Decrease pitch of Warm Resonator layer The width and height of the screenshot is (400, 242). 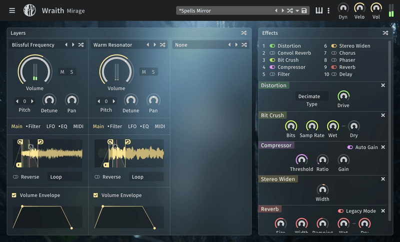click(x=98, y=101)
